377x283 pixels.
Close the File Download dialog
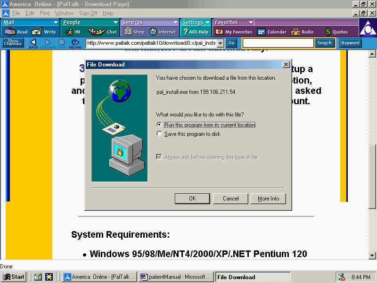tap(286, 65)
